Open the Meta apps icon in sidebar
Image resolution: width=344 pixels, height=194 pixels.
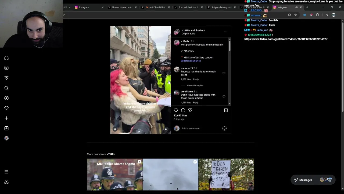point(6,182)
